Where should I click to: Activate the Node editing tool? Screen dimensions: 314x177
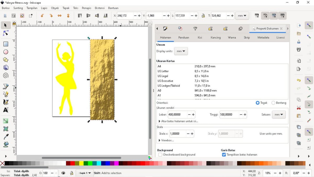(5, 33)
